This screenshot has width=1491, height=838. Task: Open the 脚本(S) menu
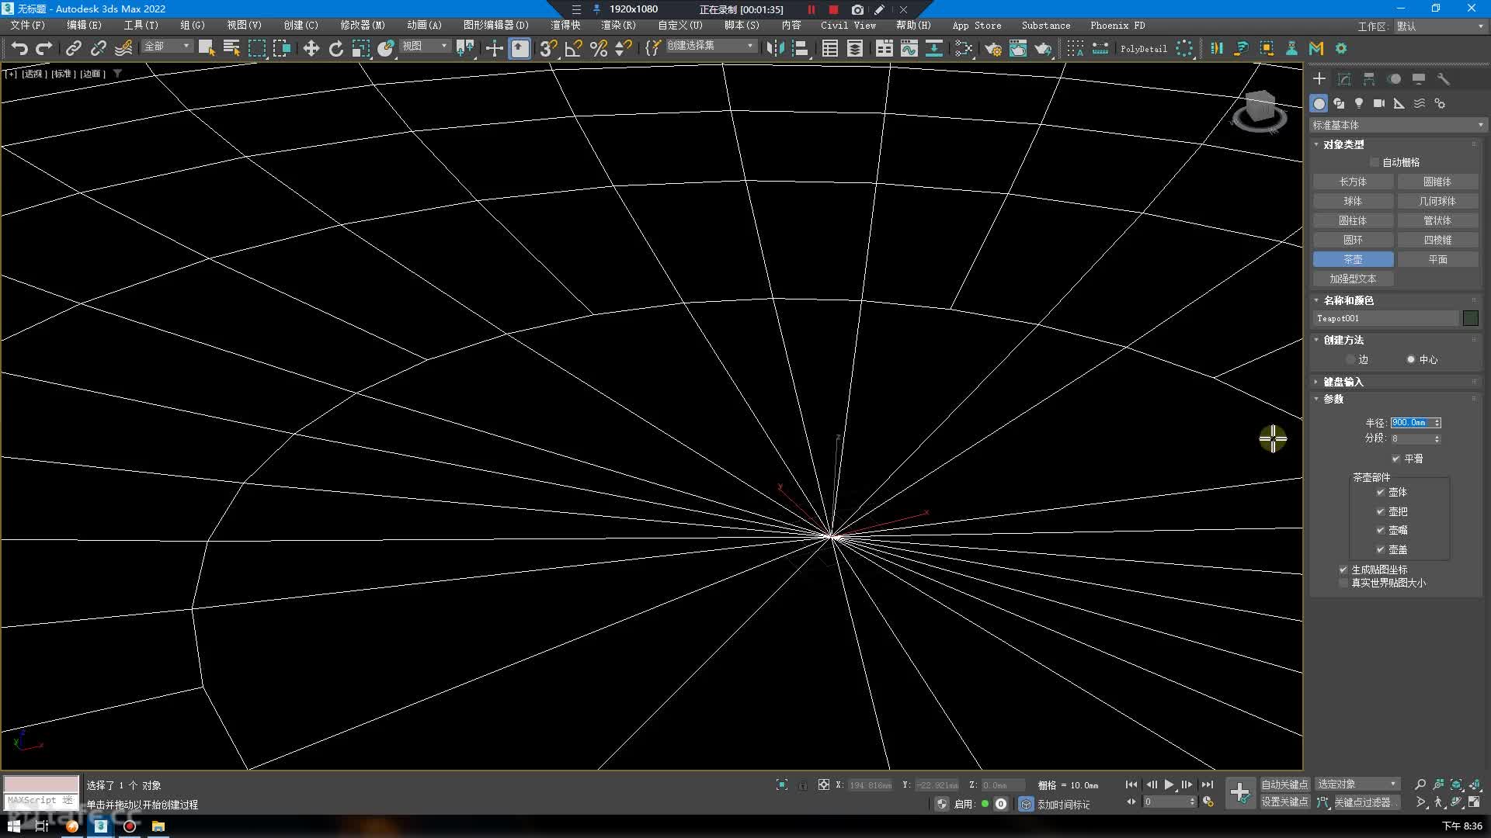742,26
